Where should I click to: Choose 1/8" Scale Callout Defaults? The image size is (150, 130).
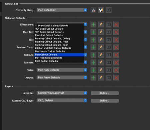pos(59,32)
